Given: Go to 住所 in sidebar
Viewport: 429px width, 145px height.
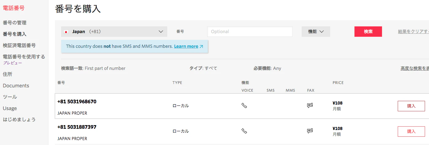Looking at the screenshot, I should [7, 74].
